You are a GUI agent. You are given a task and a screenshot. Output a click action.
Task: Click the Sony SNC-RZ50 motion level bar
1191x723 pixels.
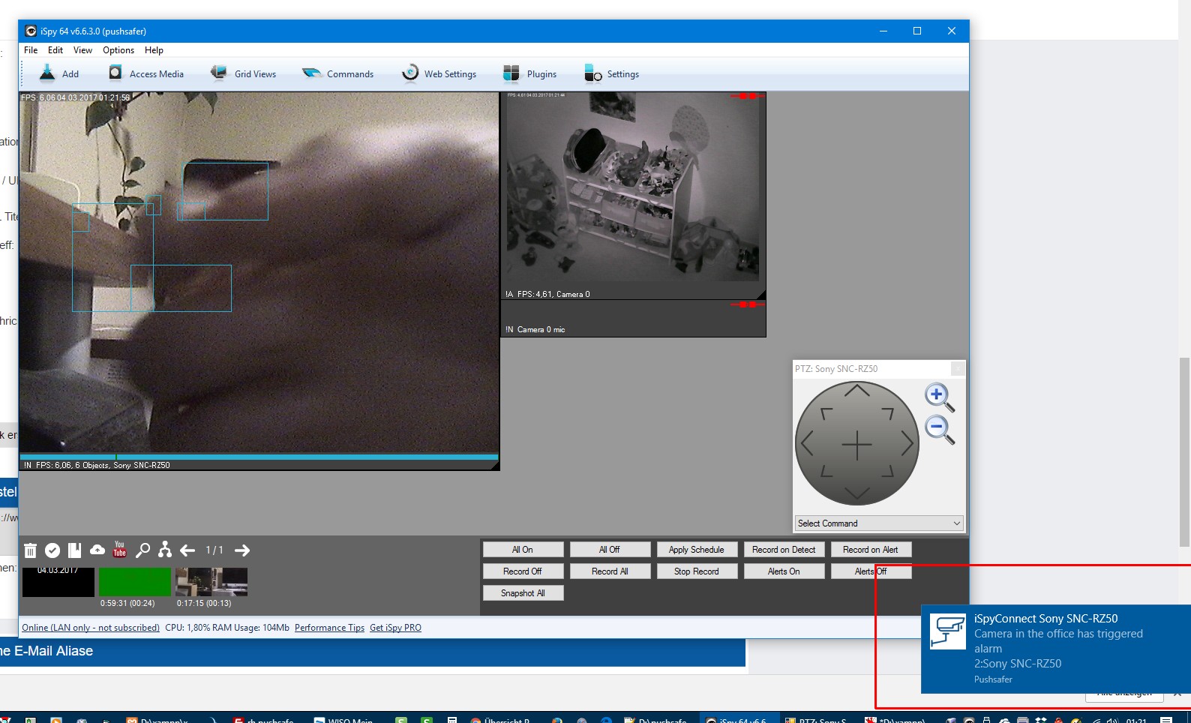259,457
